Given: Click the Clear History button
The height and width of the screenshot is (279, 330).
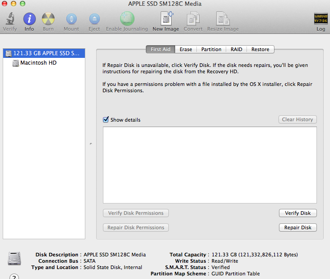Looking at the screenshot, I should click(x=297, y=119).
